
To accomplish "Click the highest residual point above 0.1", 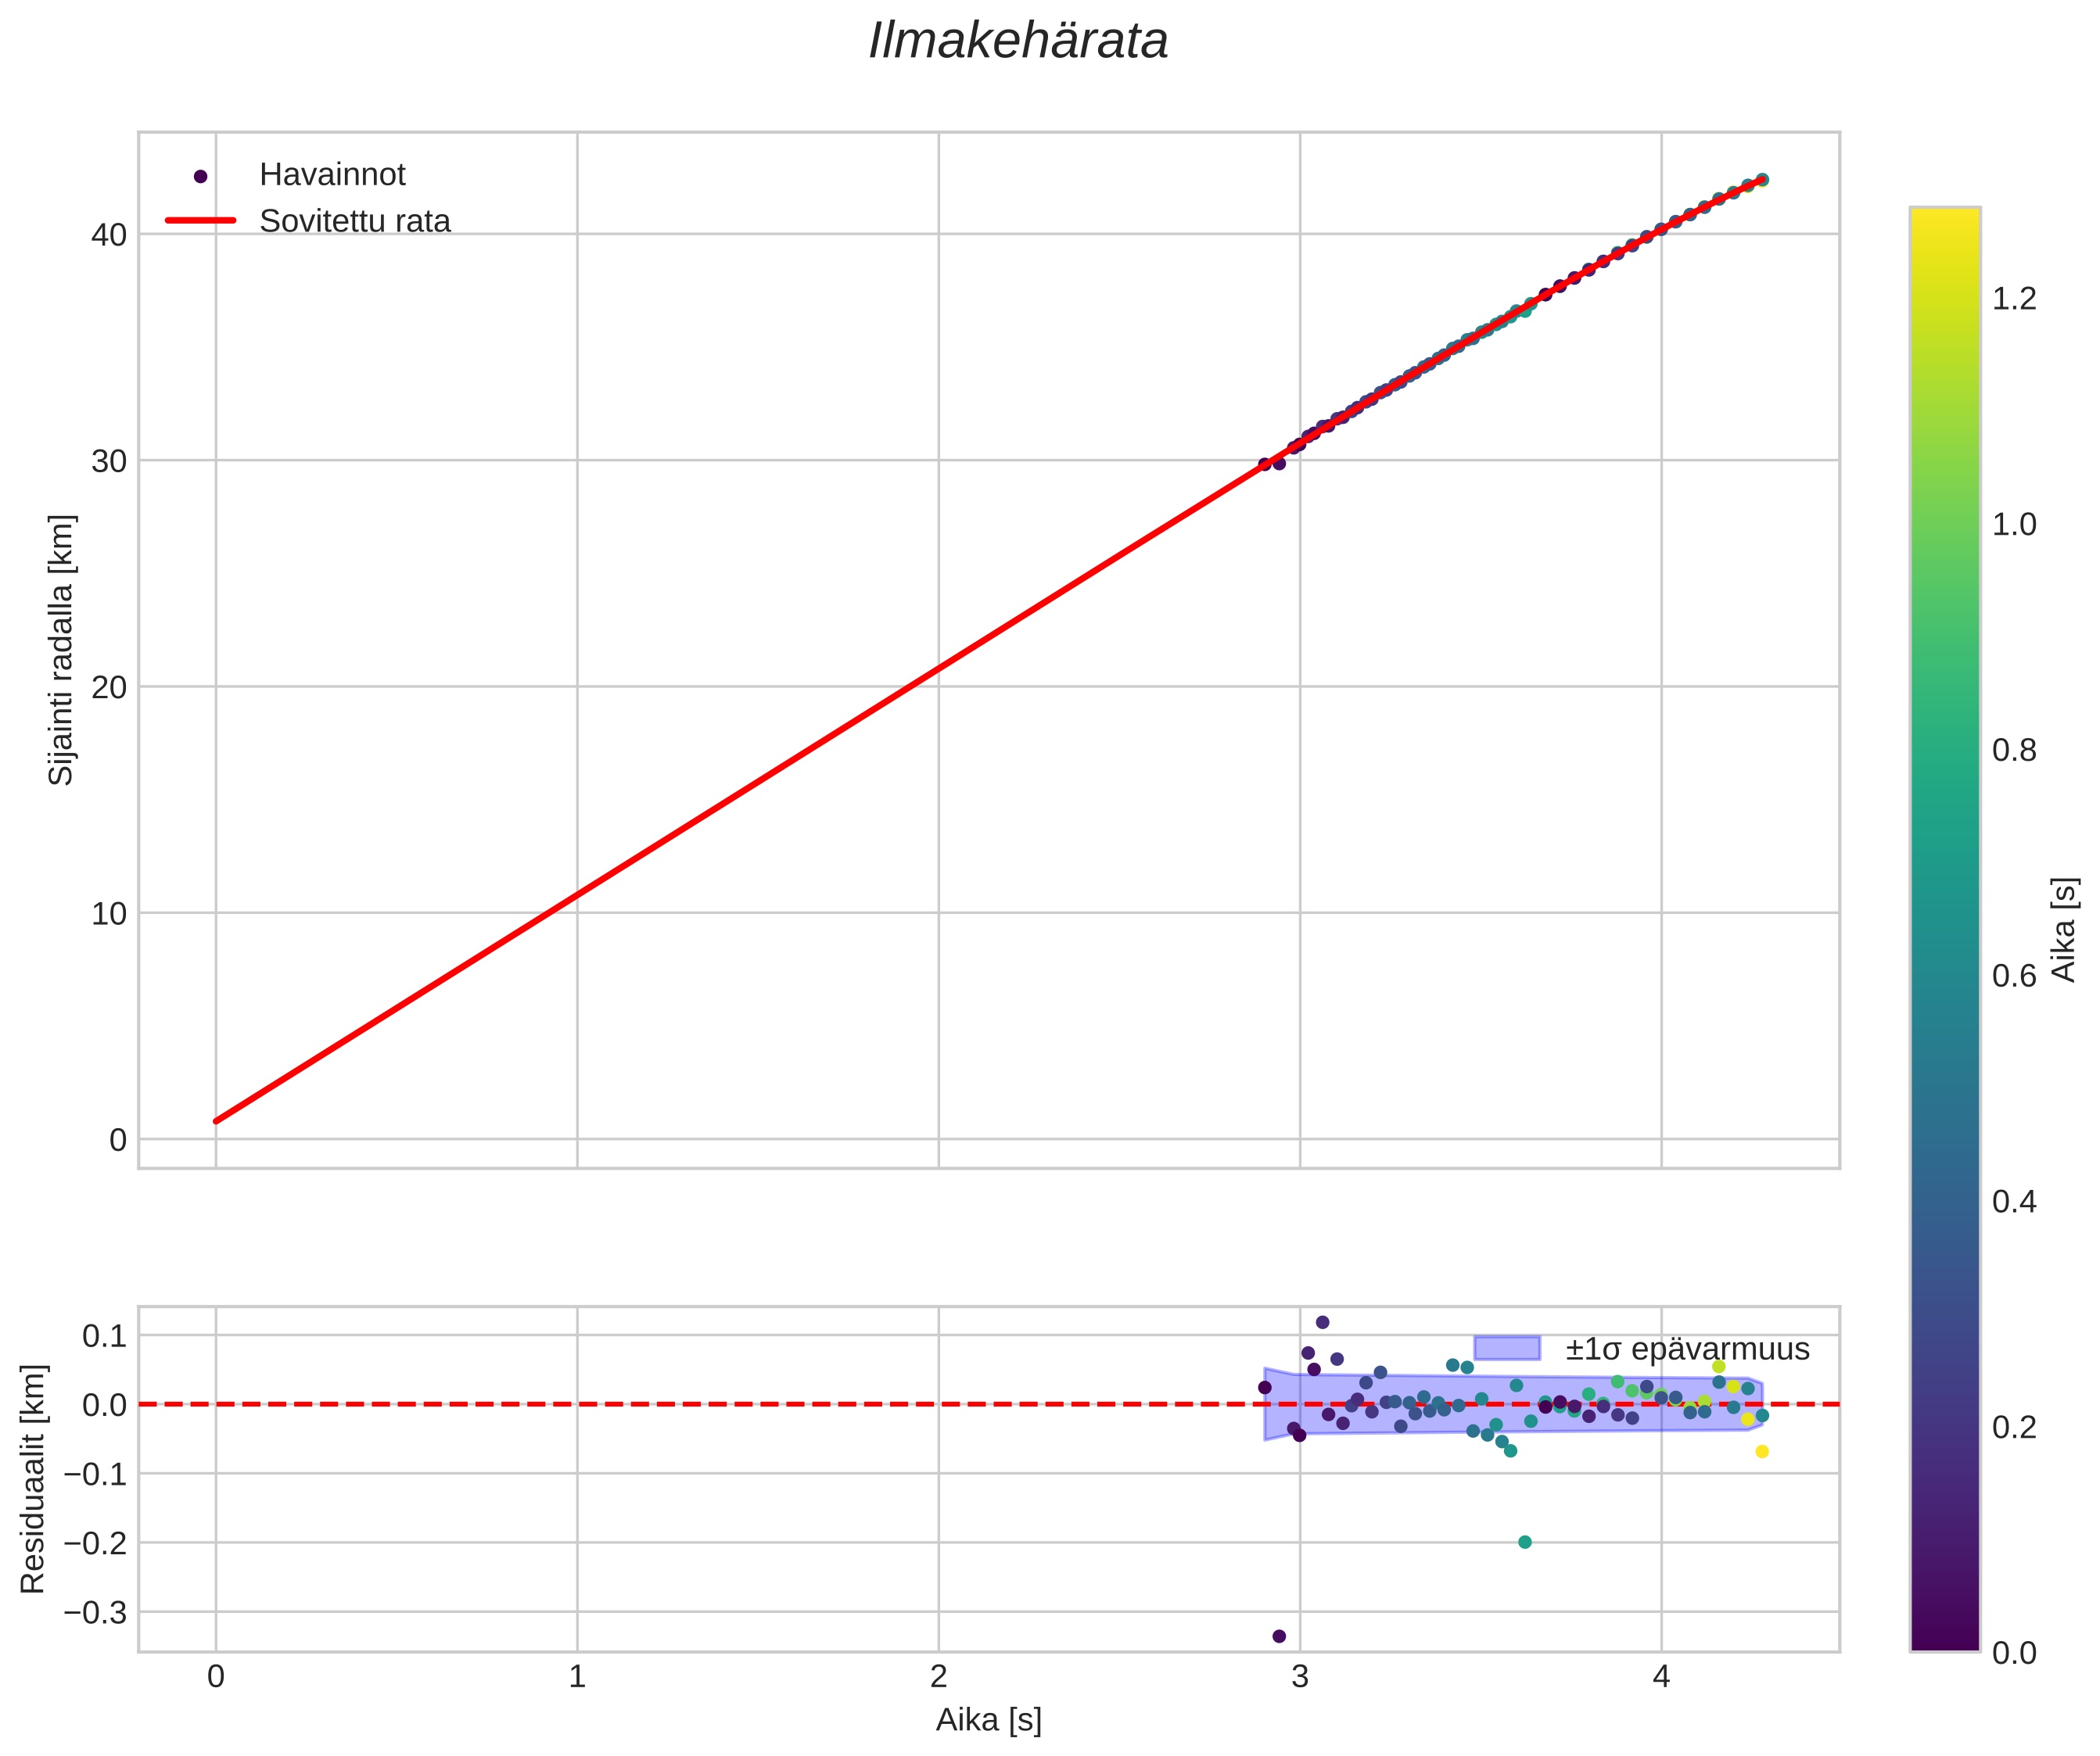I will click(1322, 1322).
